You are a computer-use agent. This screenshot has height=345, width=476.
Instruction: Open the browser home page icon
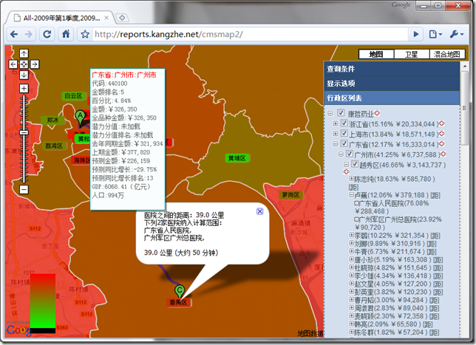click(66, 34)
